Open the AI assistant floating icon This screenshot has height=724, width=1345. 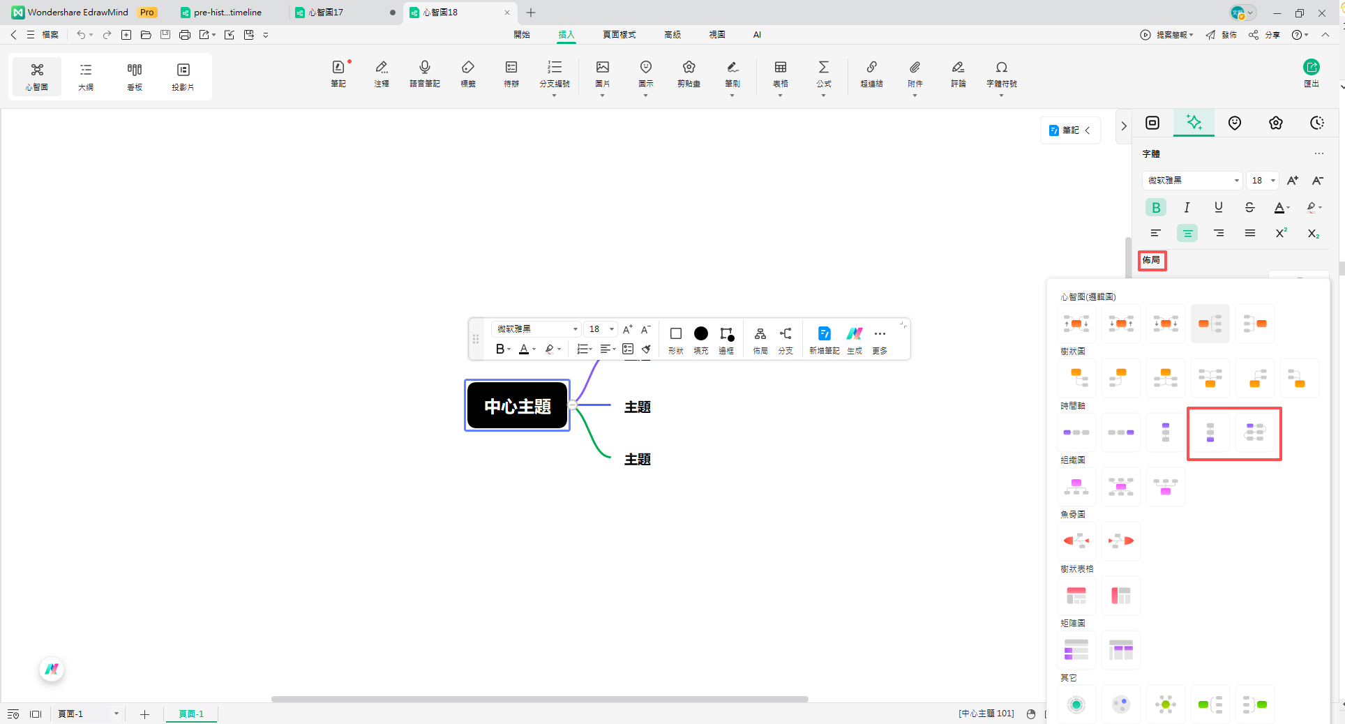(x=52, y=670)
